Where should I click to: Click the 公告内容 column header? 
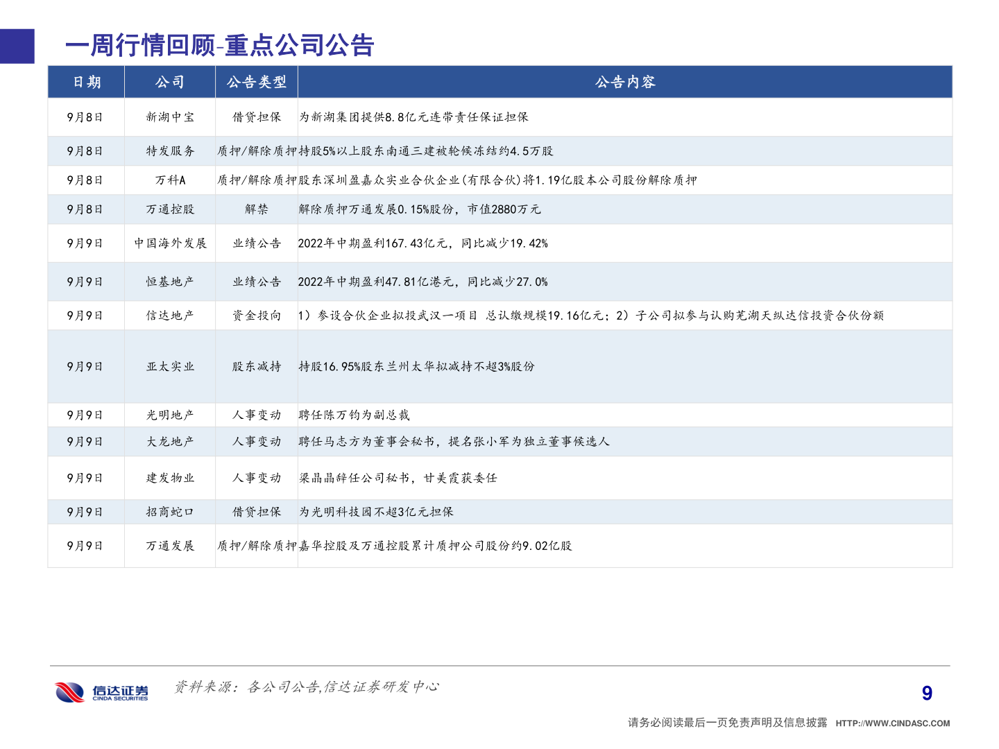click(x=626, y=82)
